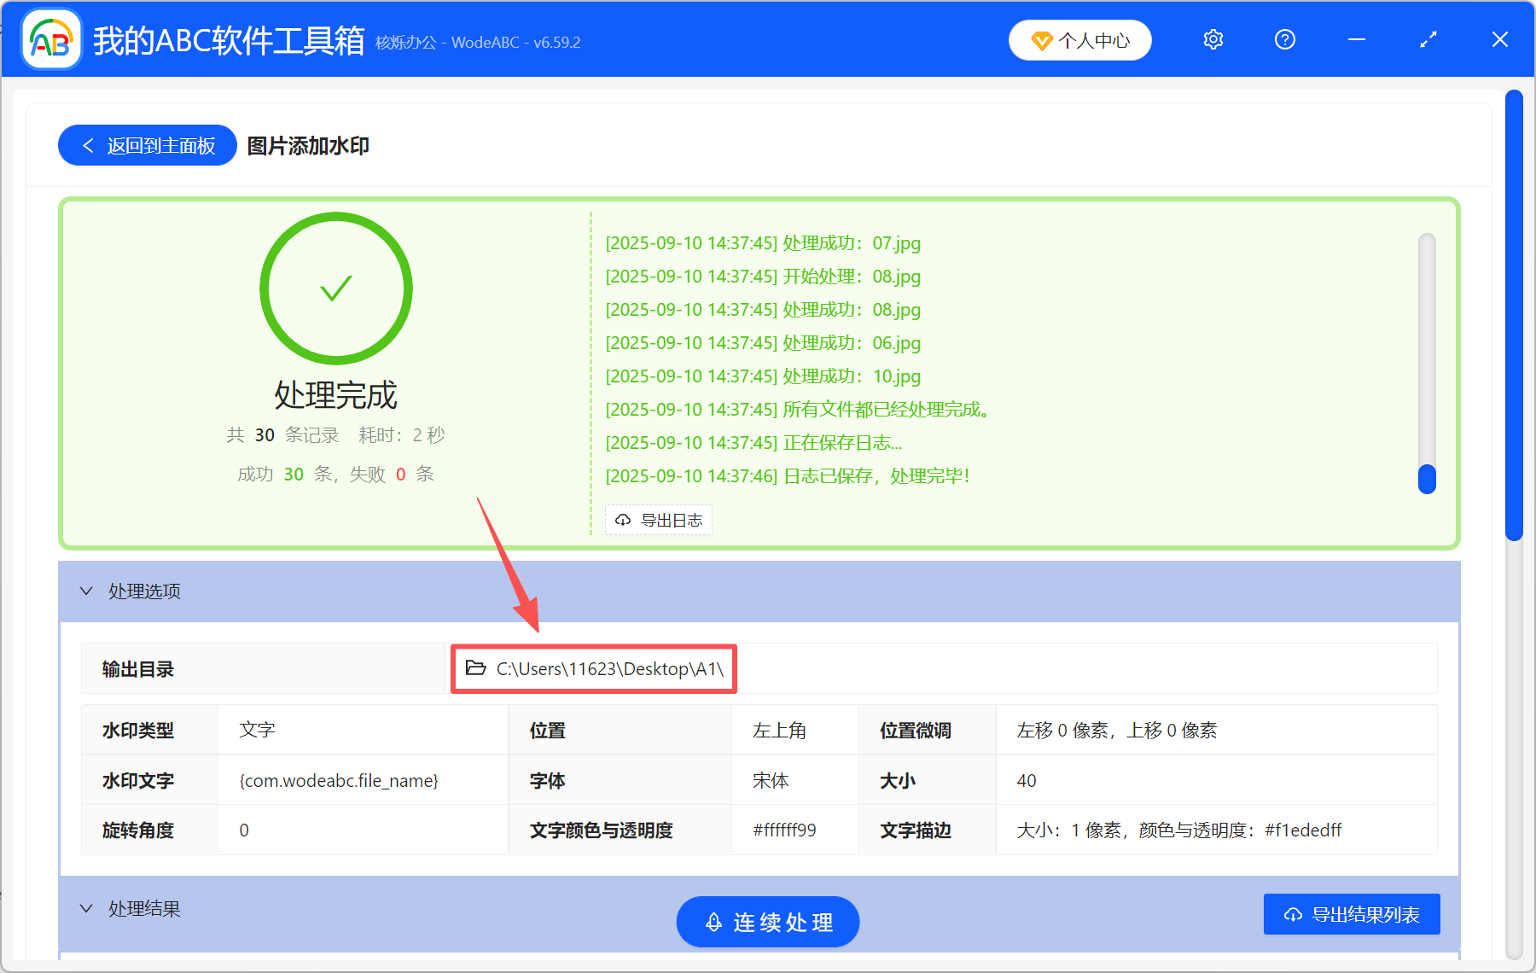Click the 成功 30 条 count text
The image size is (1536, 973).
click(284, 475)
